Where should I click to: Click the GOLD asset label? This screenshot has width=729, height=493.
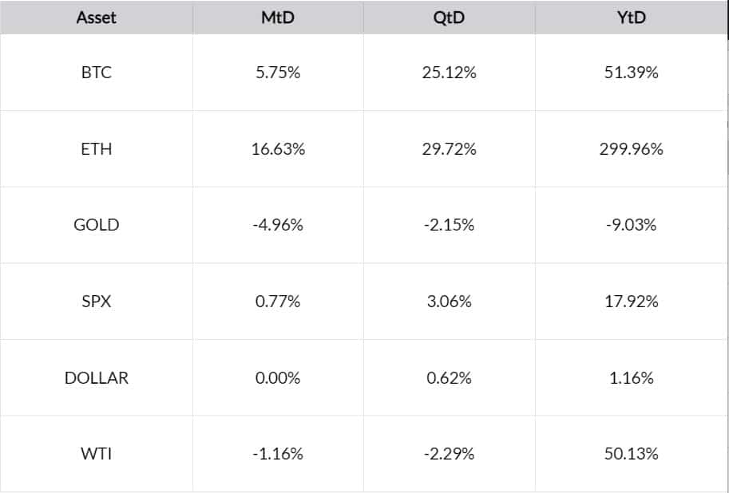[x=96, y=225]
